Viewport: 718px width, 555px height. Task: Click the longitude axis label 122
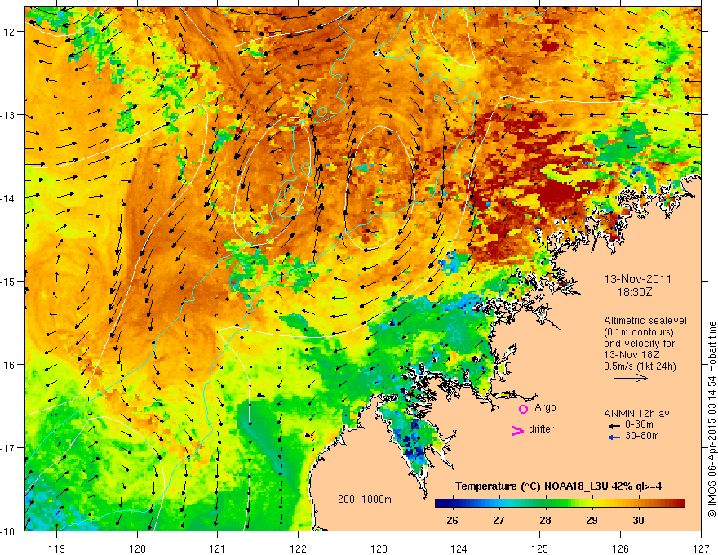tap(298, 548)
